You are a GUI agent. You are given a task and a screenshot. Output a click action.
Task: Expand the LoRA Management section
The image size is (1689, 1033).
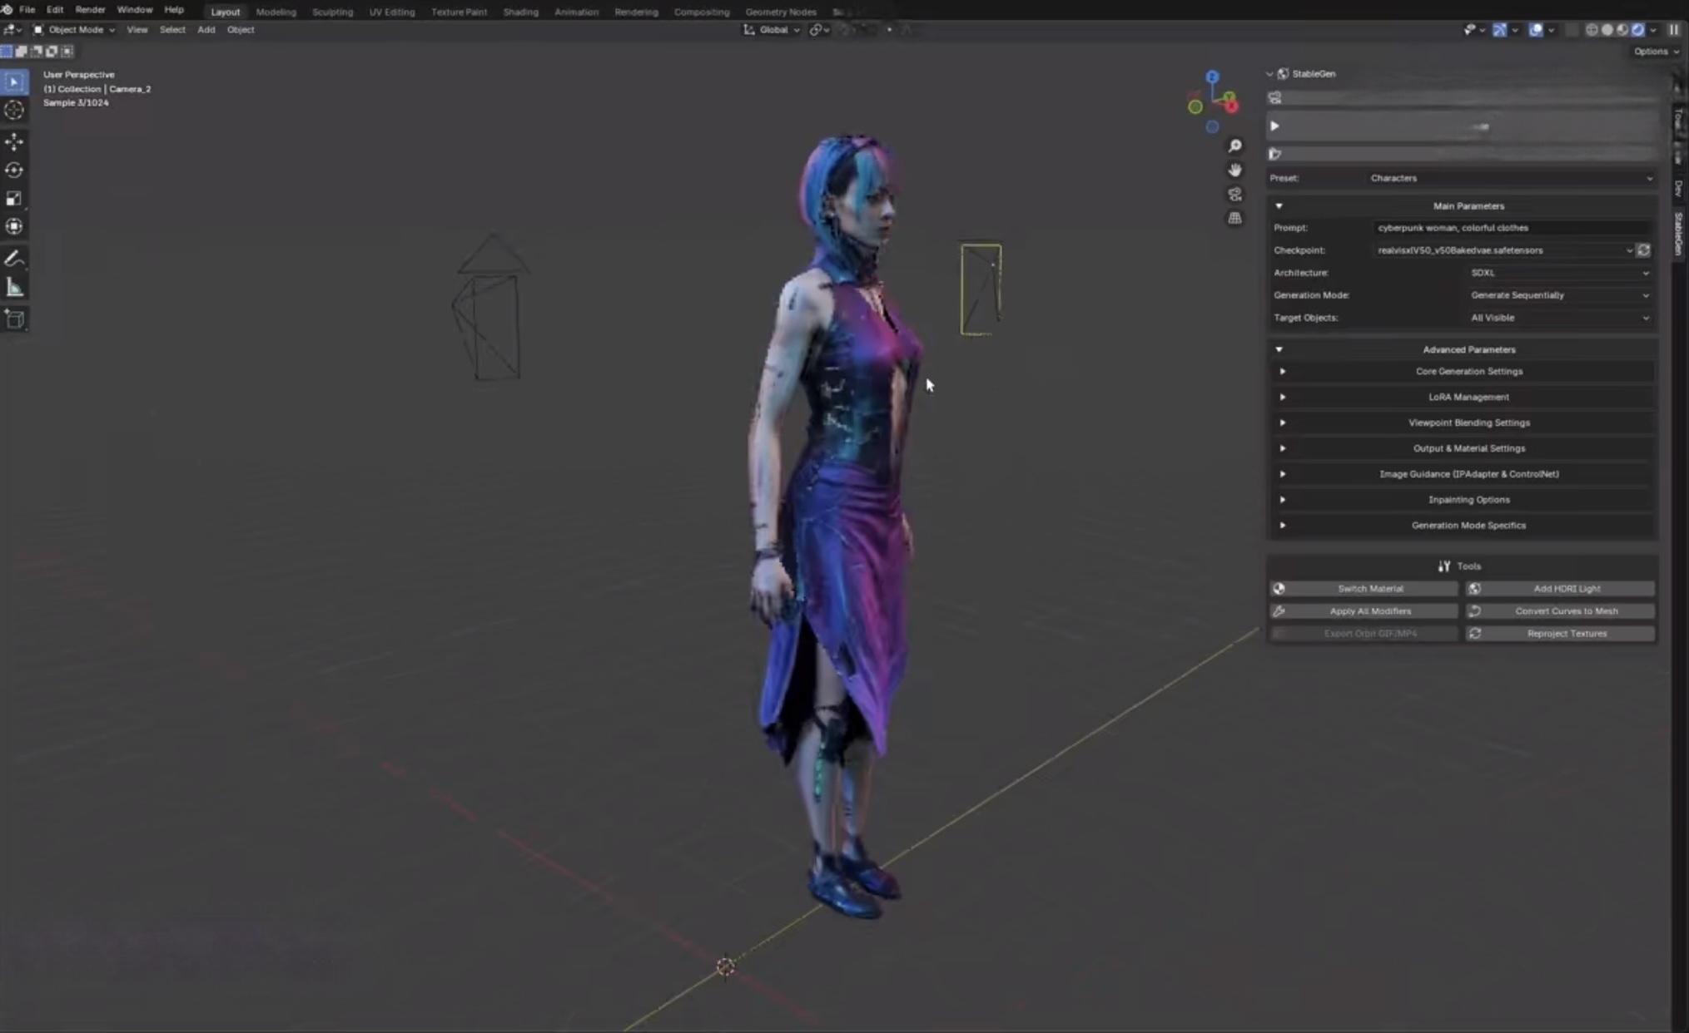coord(1468,398)
